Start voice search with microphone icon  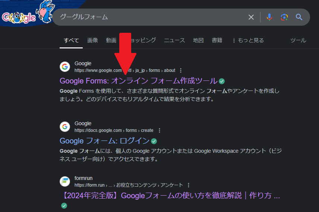(269, 17)
